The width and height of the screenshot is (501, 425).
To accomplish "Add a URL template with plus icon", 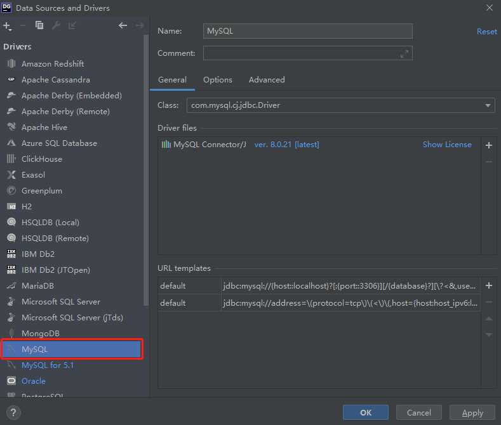I will pos(489,285).
